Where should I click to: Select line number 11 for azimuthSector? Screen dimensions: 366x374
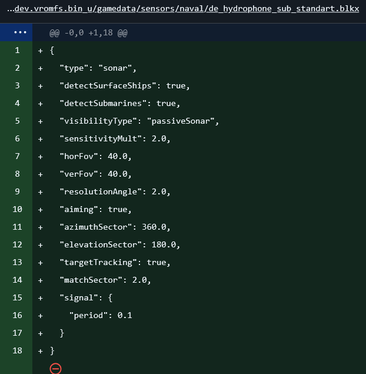(x=16, y=227)
